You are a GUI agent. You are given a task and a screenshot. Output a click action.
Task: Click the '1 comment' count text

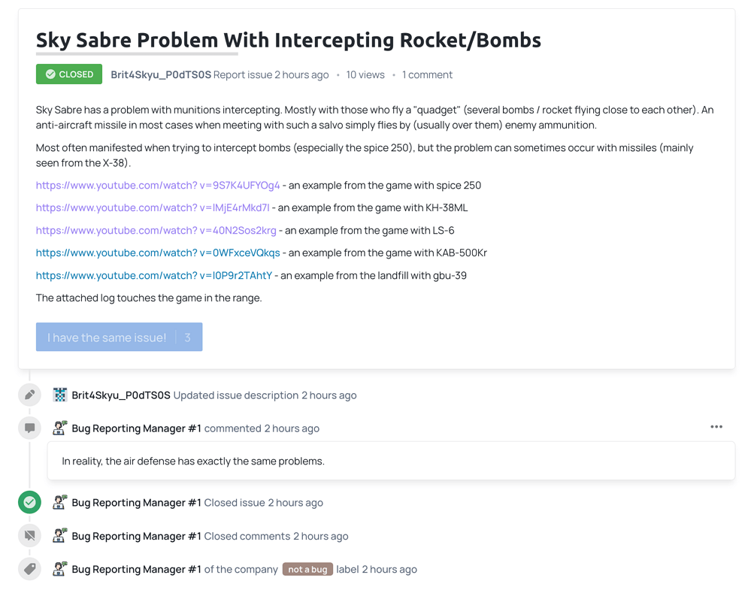pyautogui.click(x=427, y=75)
